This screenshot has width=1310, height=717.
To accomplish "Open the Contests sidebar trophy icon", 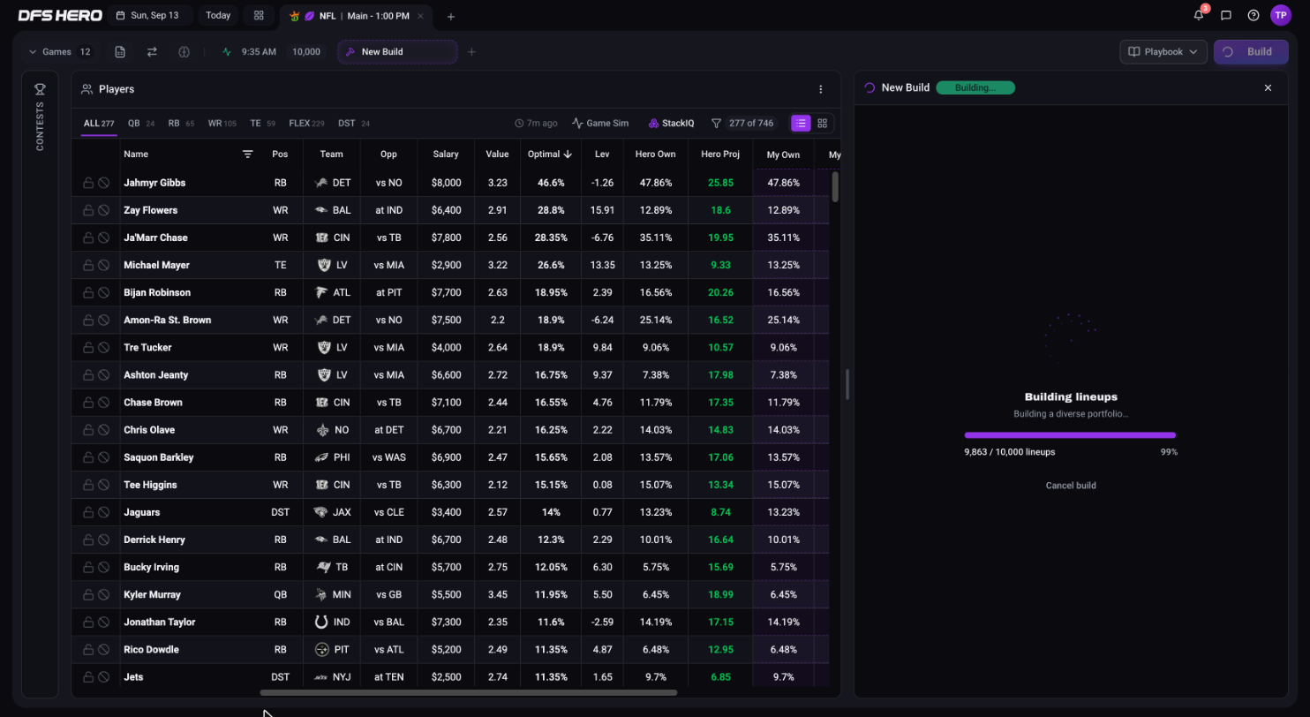I will [40, 89].
